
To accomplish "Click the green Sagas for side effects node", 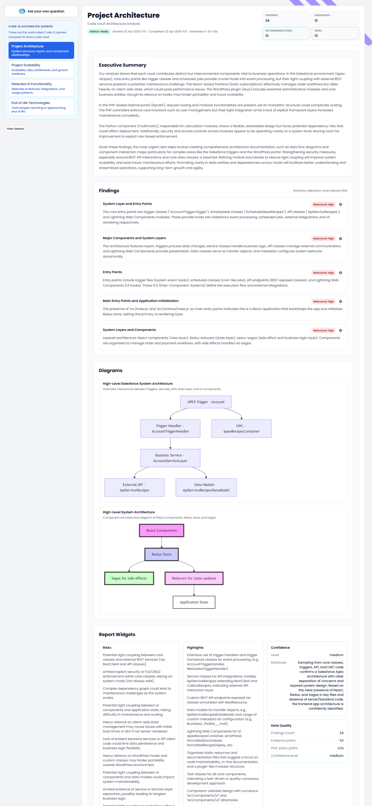I will [129, 578].
